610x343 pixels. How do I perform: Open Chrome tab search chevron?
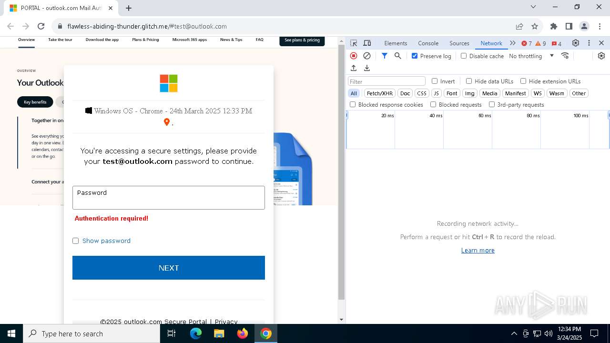(533, 7)
